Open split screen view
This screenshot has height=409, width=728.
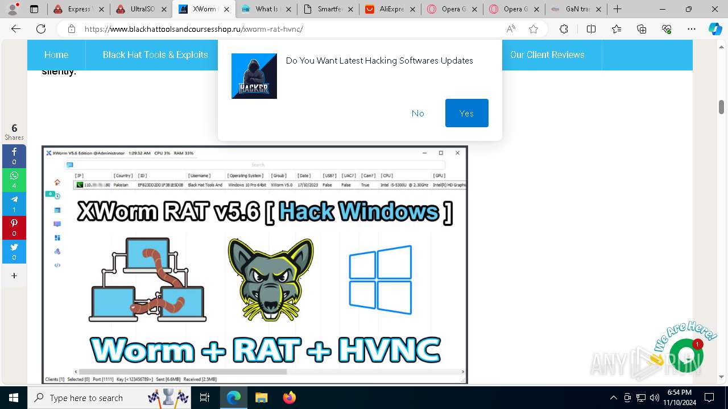591,29
